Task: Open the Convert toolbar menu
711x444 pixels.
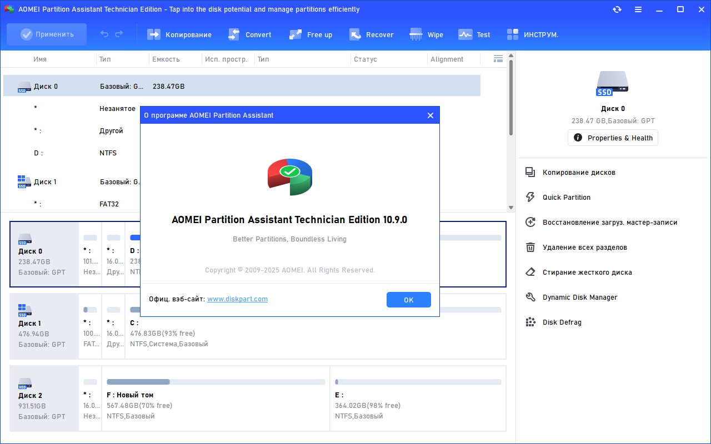Action: coord(250,34)
